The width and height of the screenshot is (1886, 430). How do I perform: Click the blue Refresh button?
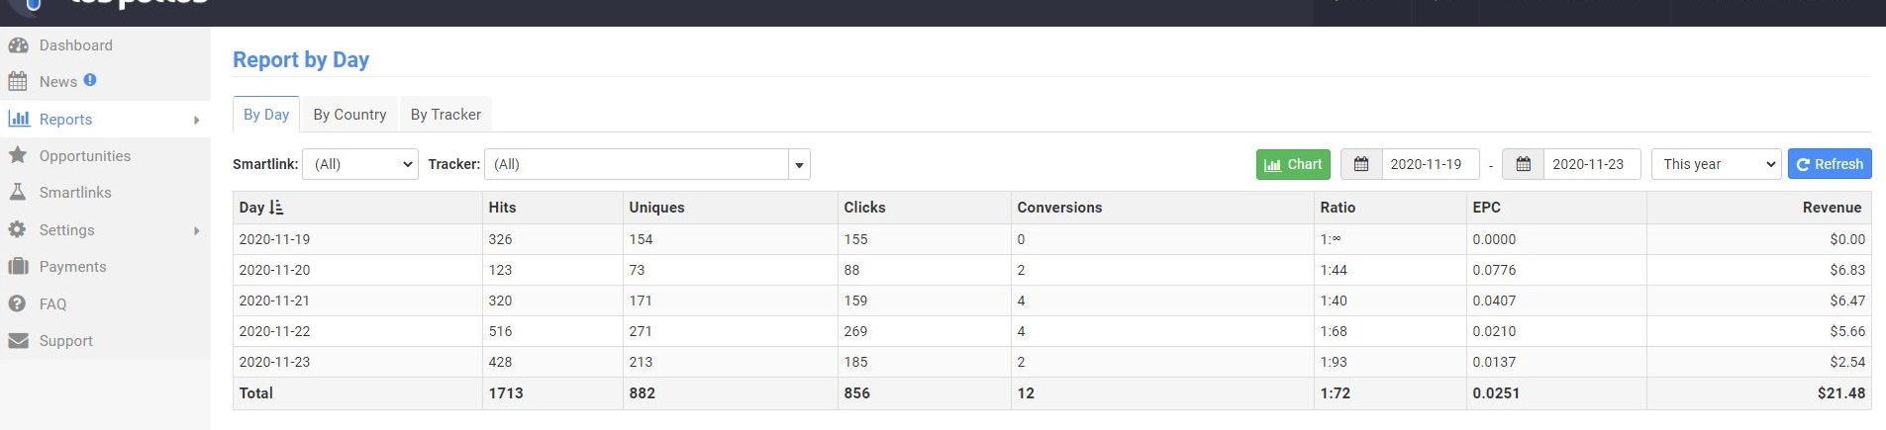point(1829,164)
